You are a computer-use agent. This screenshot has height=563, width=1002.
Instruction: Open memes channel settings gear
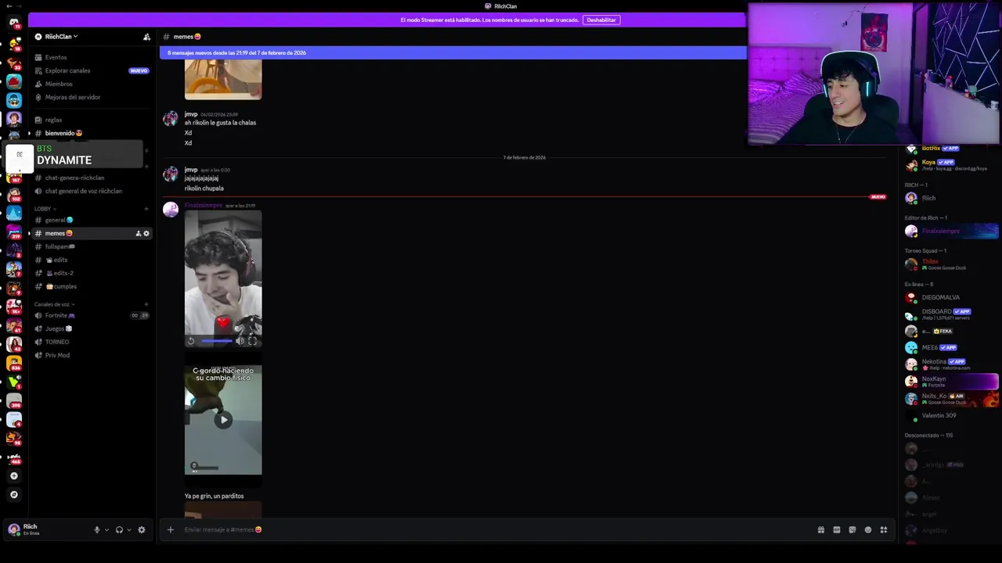pyautogui.click(x=146, y=233)
